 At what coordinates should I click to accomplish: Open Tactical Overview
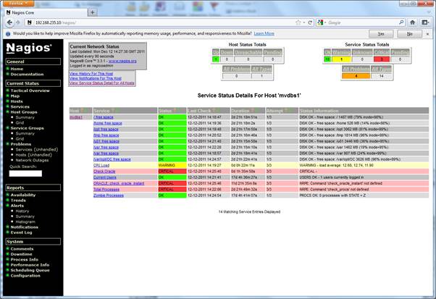tap(30, 90)
